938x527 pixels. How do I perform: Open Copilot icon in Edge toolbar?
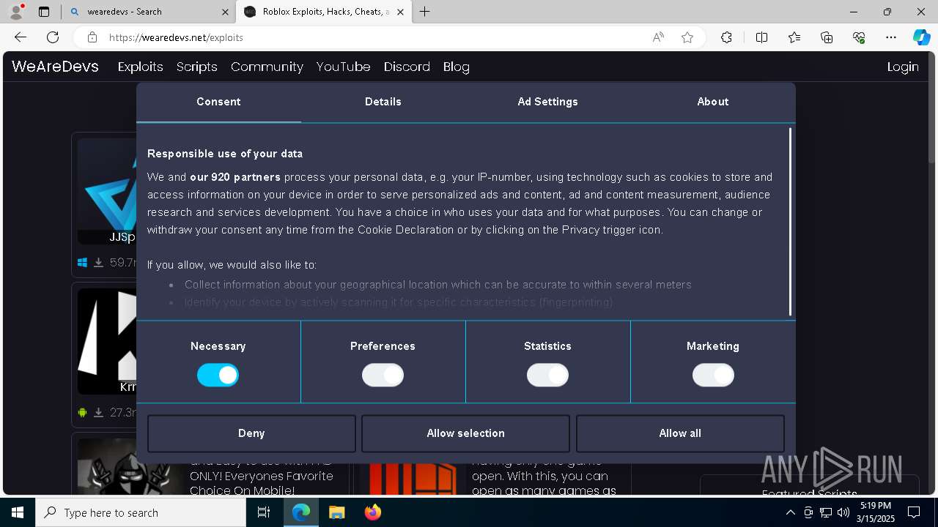[x=921, y=37]
